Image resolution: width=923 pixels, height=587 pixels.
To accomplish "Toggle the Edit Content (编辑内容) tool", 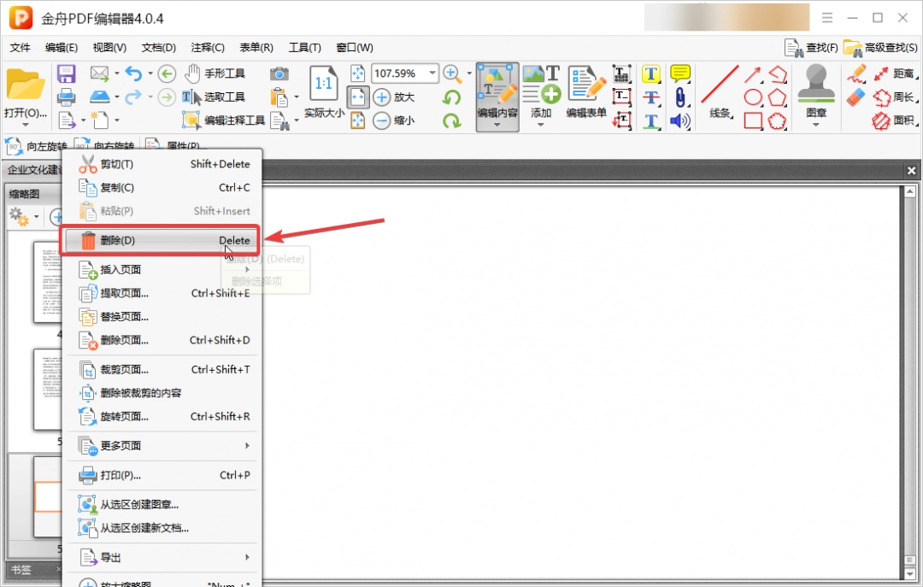I will 497,92.
